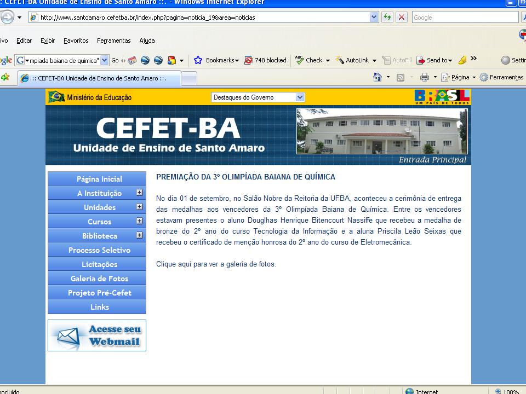The height and width of the screenshot is (394, 526).
Task: Click the AutoFill button
Action: (397, 60)
